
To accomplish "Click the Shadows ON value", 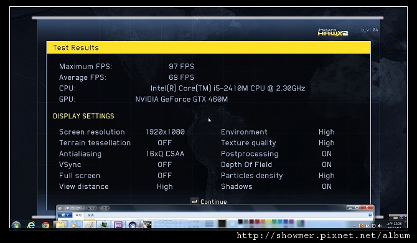I will click(327, 186).
